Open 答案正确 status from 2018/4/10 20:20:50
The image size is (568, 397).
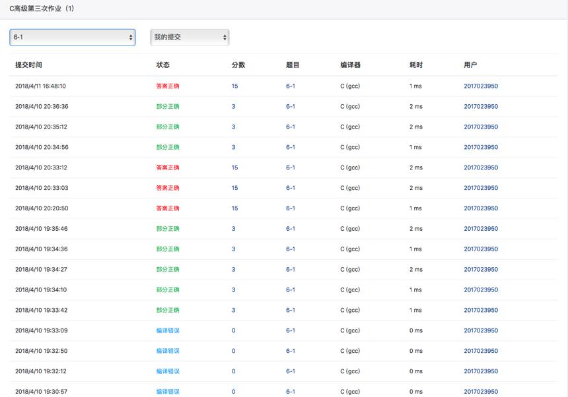click(x=168, y=208)
